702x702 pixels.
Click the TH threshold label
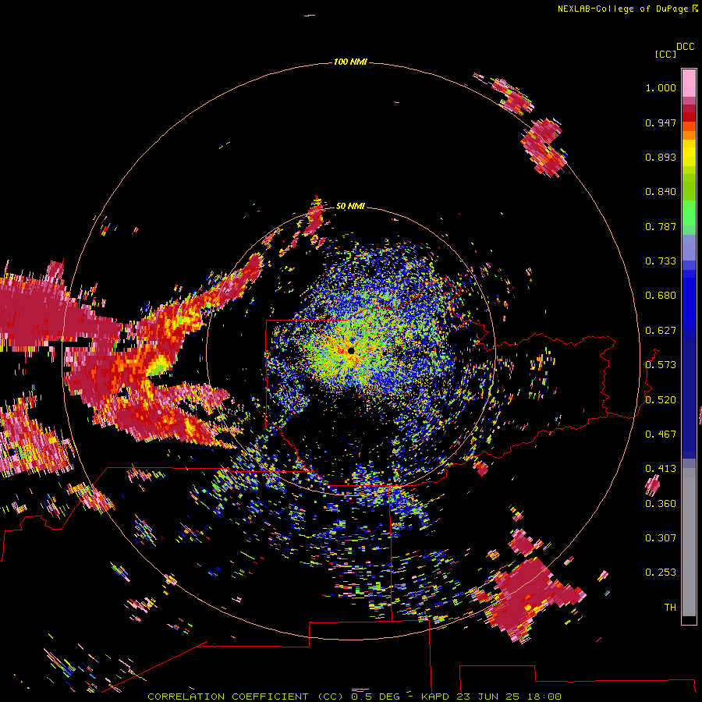tap(670, 608)
